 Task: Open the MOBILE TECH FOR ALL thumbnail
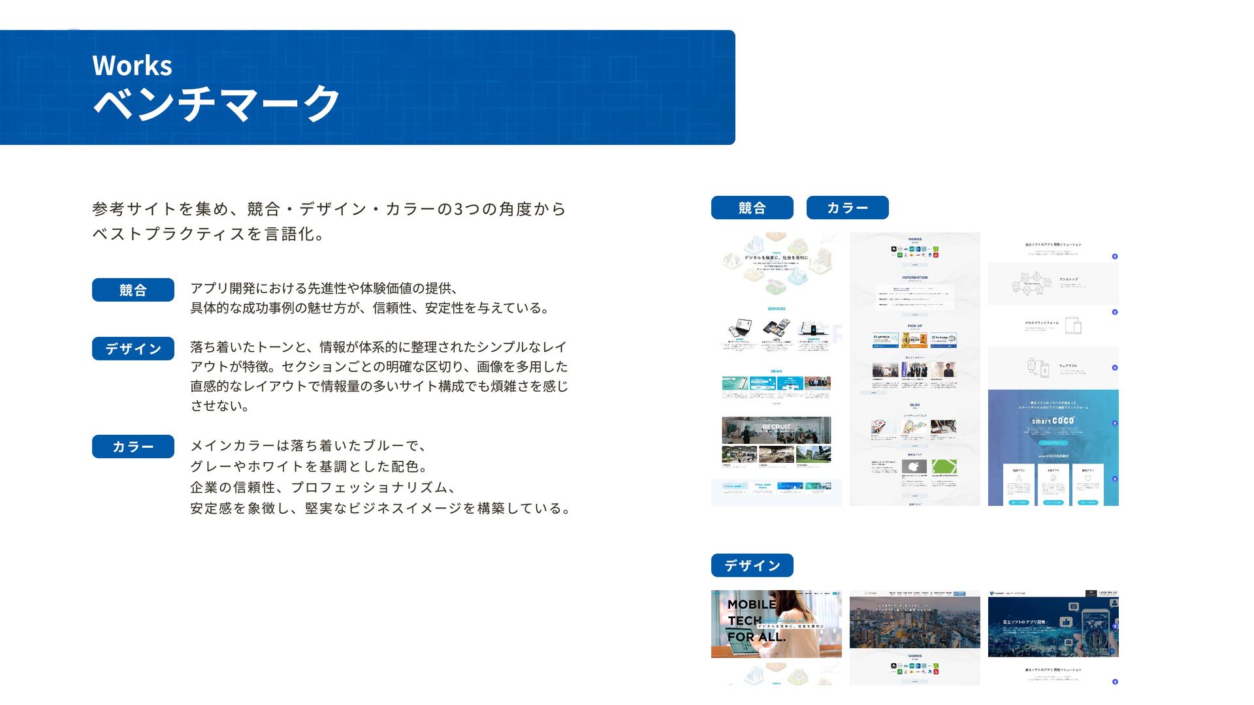(x=776, y=623)
